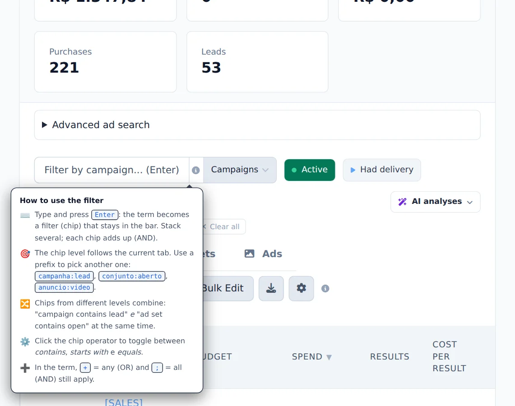515x406 pixels.
Task: Click the COST PER RESULT column header
Action: point(449,356)
